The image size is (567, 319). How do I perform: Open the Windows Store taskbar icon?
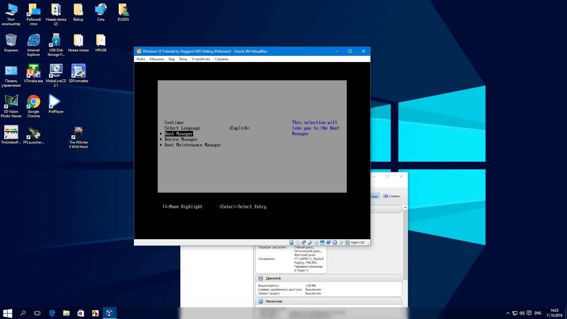(x=81, y=313)
